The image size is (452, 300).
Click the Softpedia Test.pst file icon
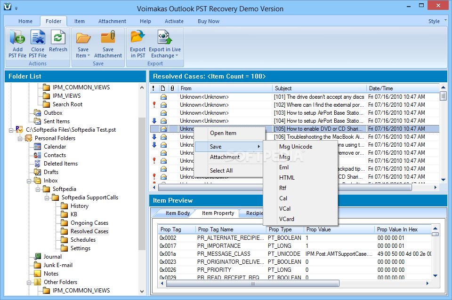pos(19,130)
